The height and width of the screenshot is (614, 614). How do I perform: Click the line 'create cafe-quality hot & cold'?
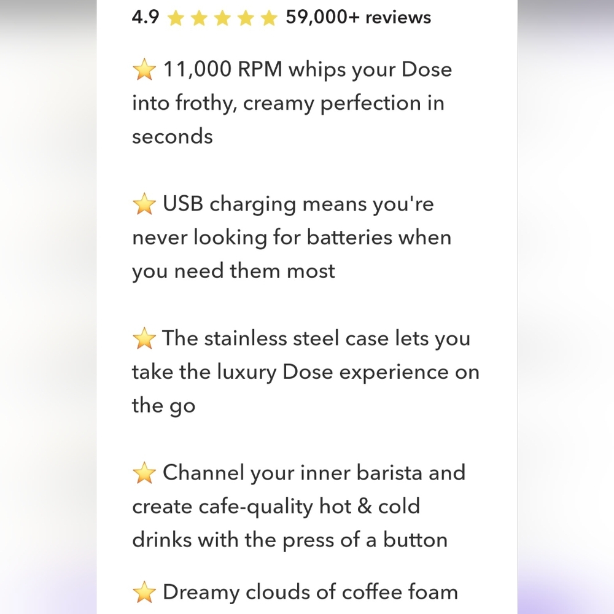click(276, 507)
